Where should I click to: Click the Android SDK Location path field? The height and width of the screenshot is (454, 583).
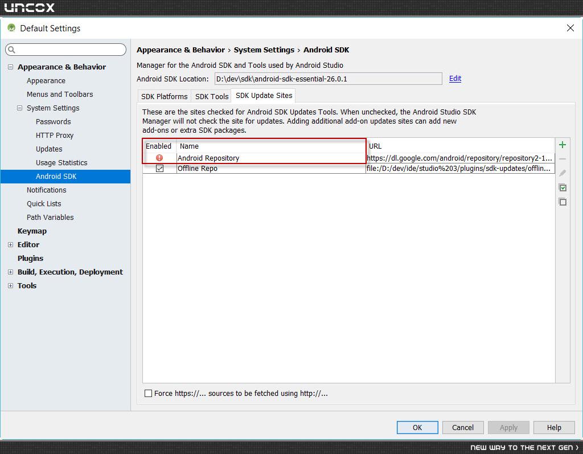click(x=329, y=79)
